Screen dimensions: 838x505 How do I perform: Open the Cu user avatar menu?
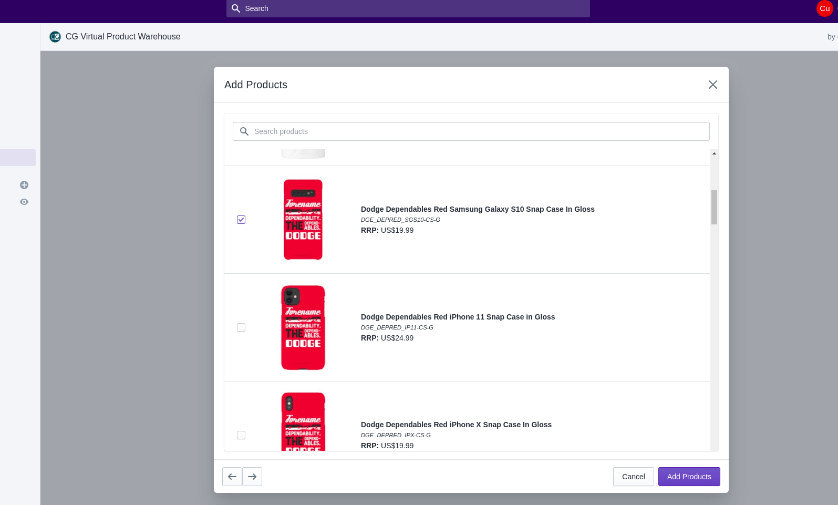coord(825,8)
